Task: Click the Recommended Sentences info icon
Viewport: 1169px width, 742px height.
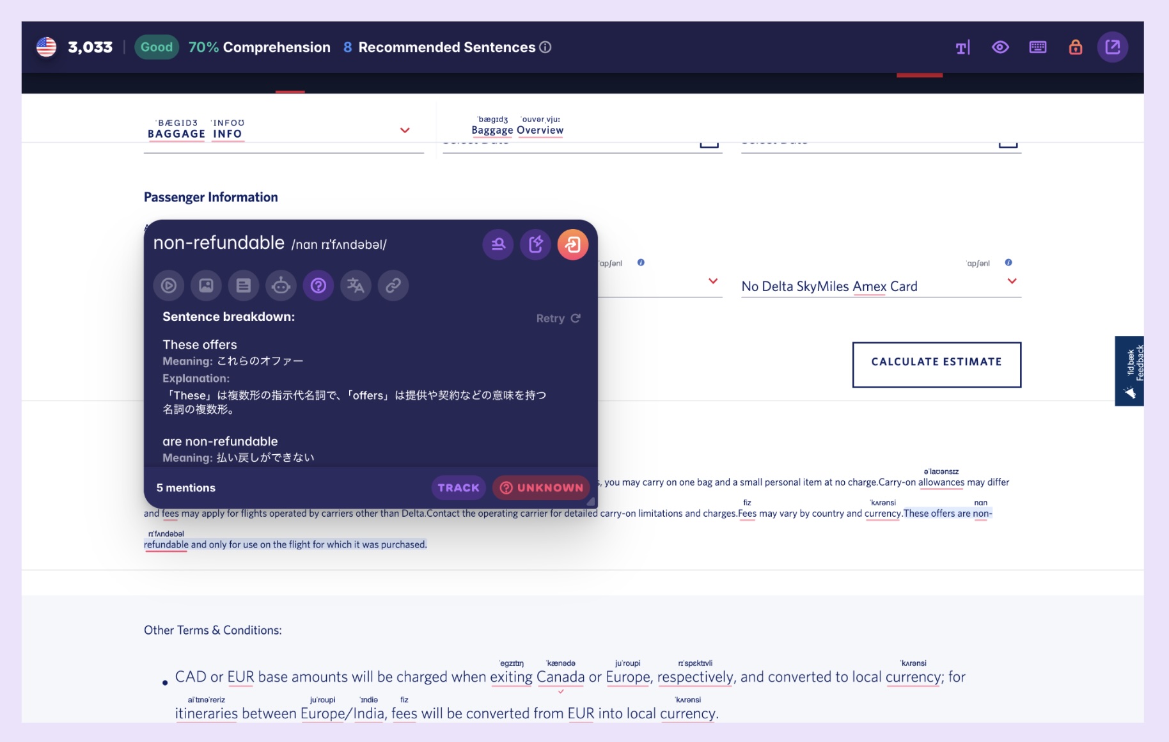Action: 544,47
